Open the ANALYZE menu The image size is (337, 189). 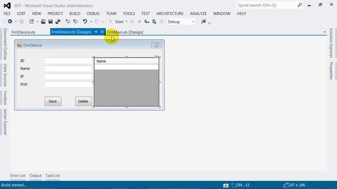pos(198,14)
